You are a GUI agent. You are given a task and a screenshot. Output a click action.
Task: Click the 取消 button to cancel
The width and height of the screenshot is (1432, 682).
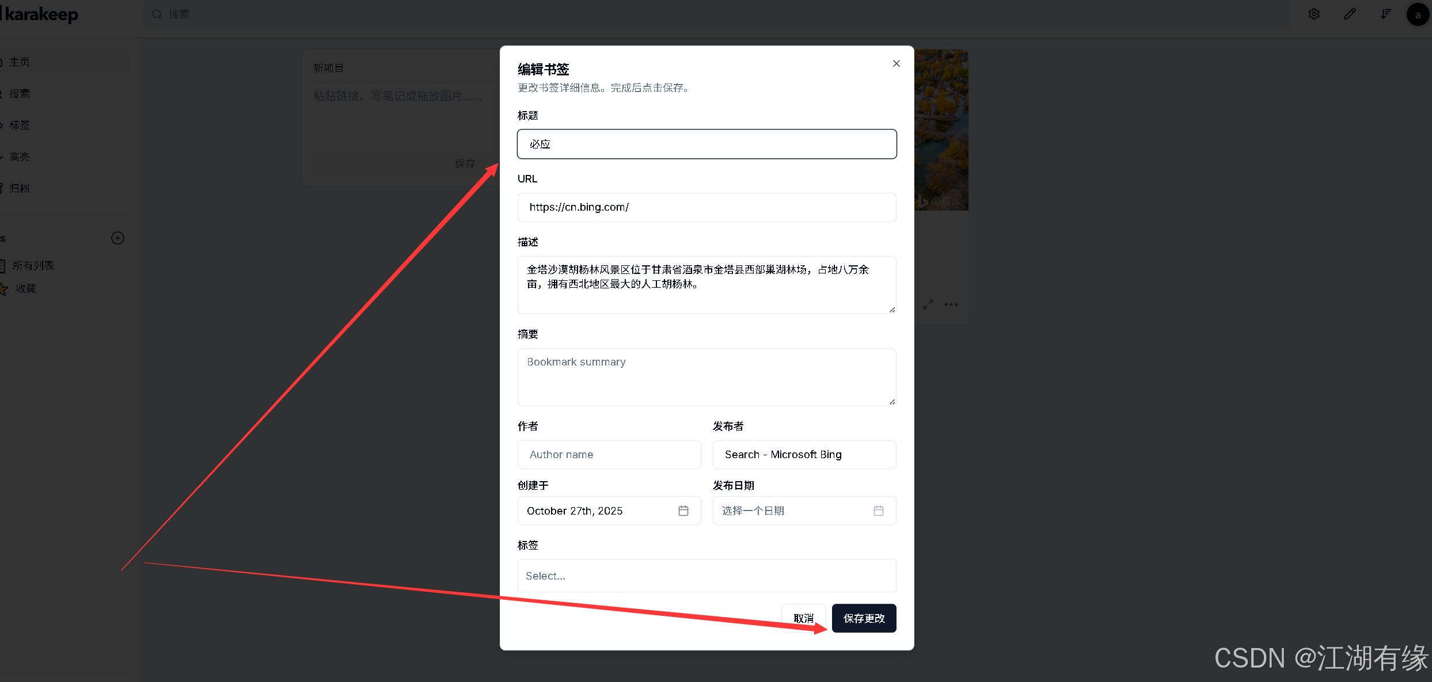tap(804, 618)
